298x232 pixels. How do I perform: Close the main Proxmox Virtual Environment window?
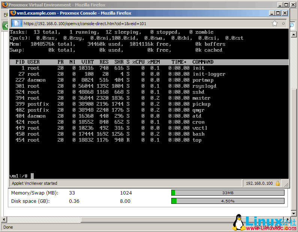point(293,5)
